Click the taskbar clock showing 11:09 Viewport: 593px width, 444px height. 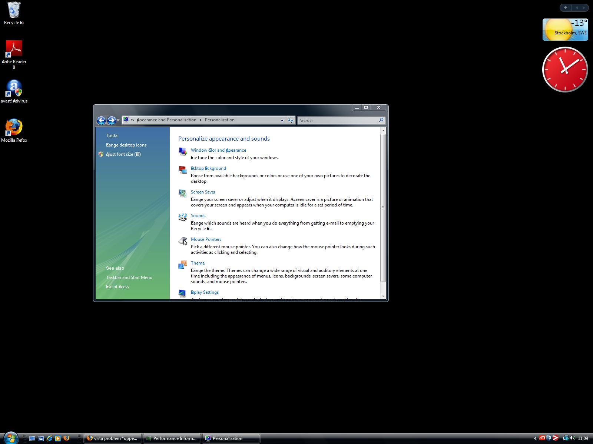click(x=583, y=438)
